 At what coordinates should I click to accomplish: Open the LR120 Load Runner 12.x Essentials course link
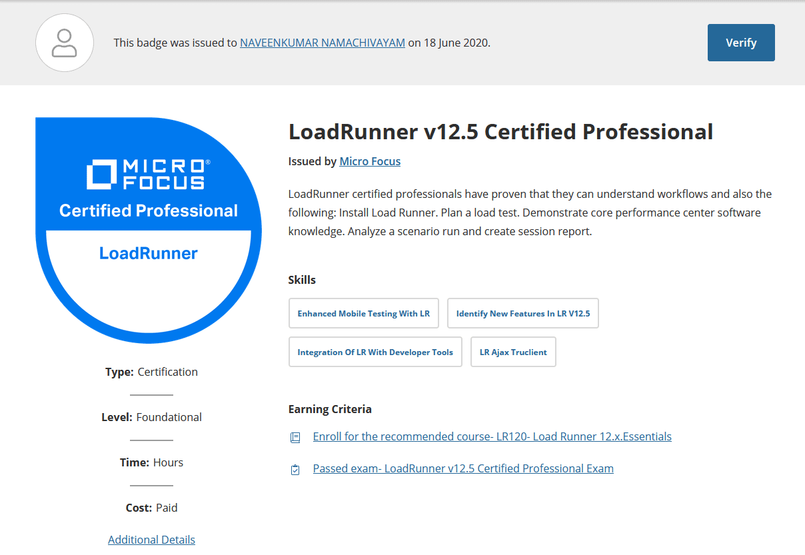[x=492, y=436]
